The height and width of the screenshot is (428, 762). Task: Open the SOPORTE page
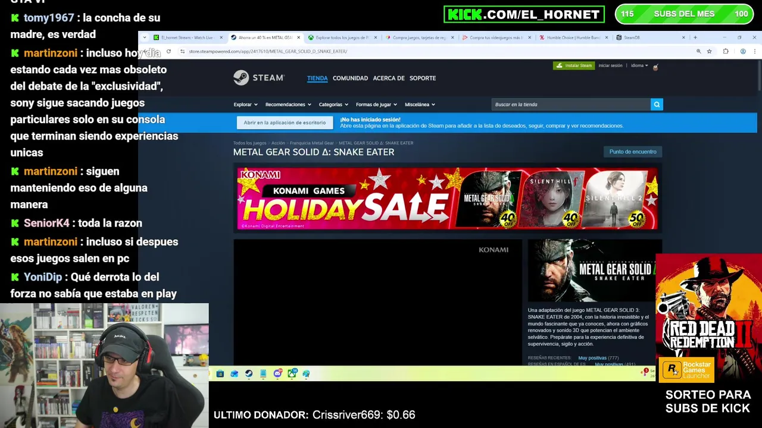[423, 78]
